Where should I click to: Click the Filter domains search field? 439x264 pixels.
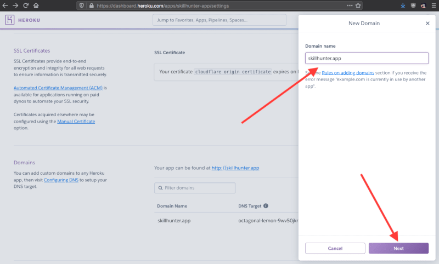coord(195,188)
